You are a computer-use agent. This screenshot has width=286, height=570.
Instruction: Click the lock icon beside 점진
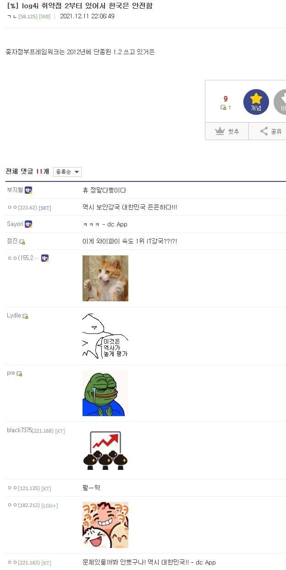point(22,242)
